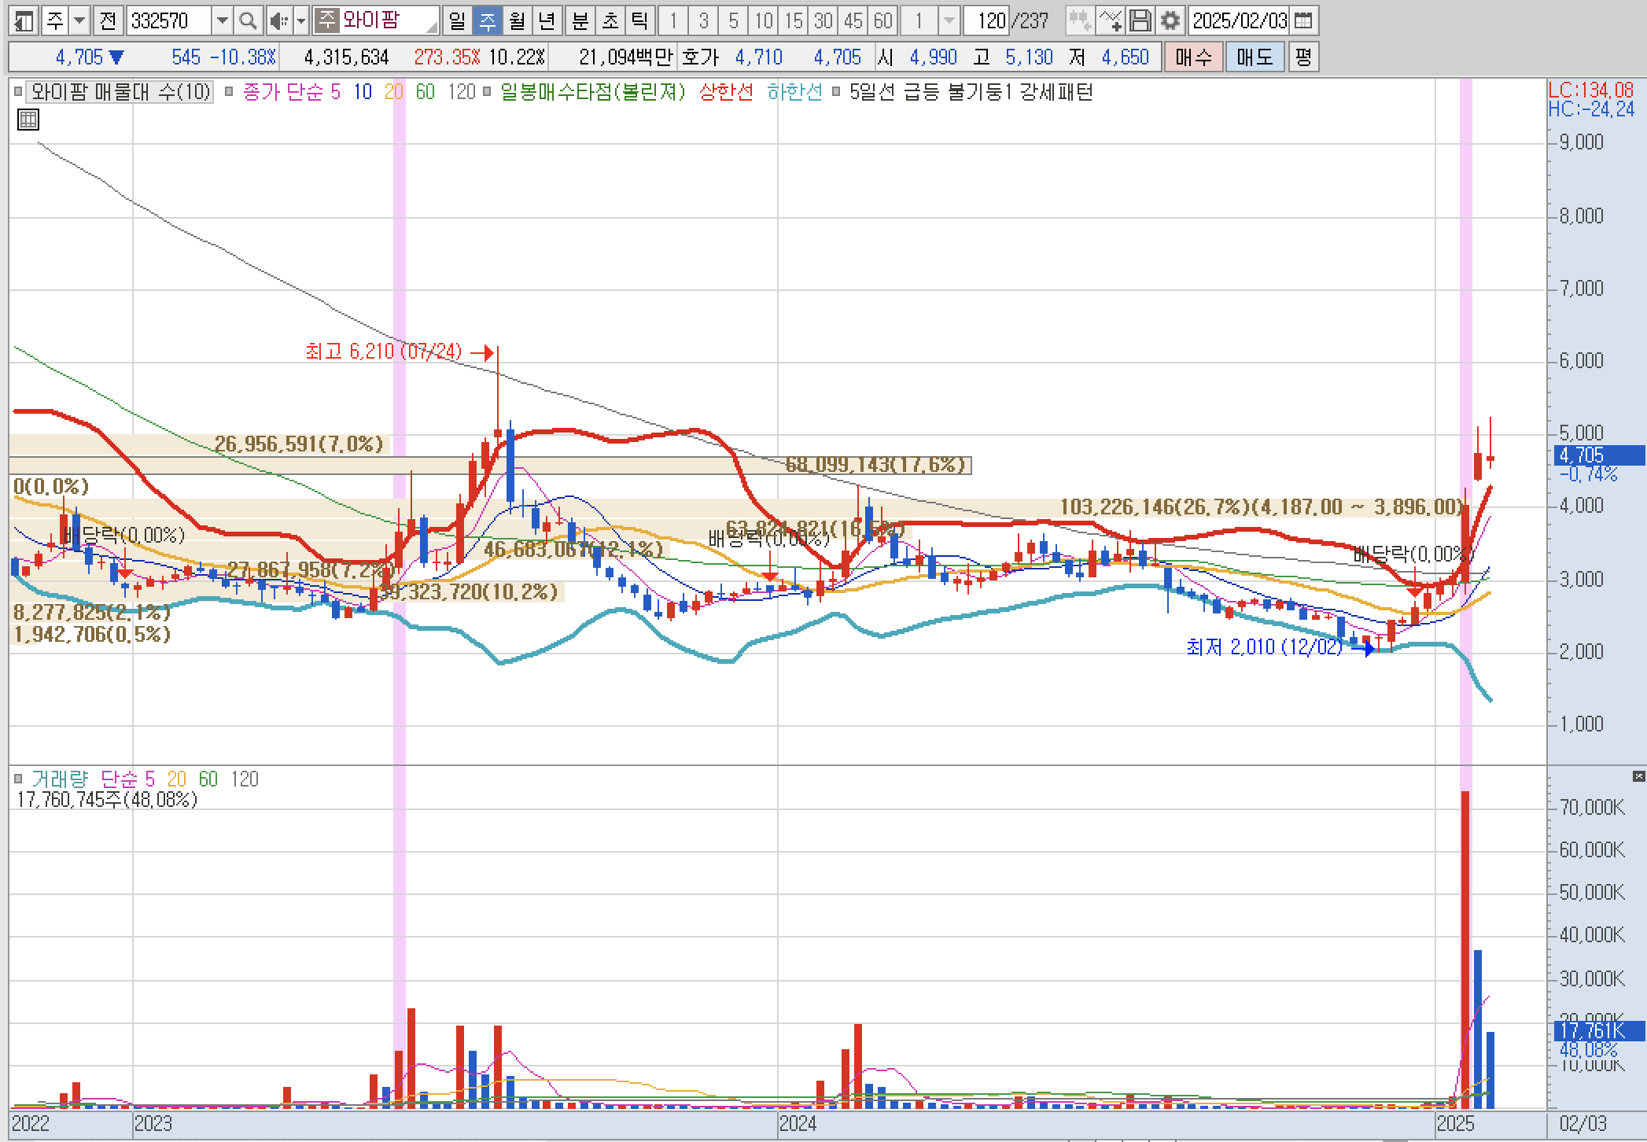Click the grid table icon under legend
The image size is (1647, 1142).
(x=28, y=120)
